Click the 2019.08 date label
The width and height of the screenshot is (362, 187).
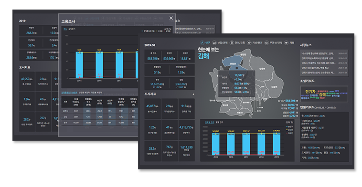click(149, 45)
